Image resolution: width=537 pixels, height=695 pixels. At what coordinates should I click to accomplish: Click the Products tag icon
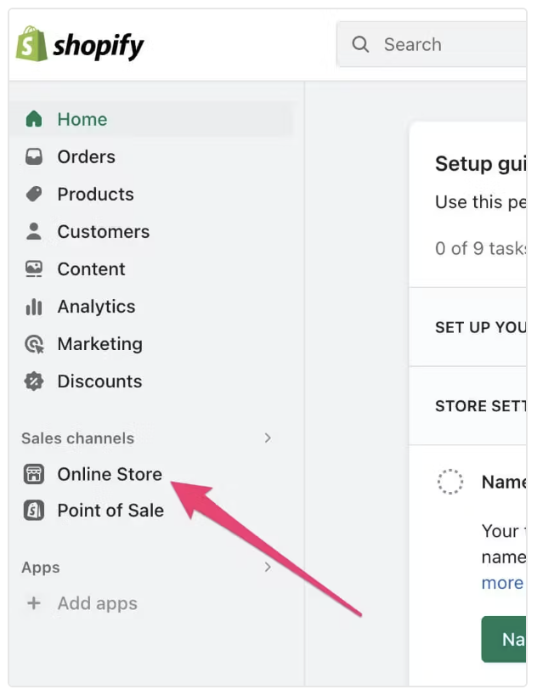(x=34, y=194)
